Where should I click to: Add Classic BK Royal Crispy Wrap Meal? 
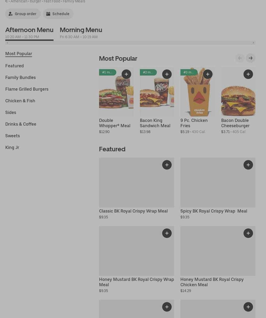(167, 165)
